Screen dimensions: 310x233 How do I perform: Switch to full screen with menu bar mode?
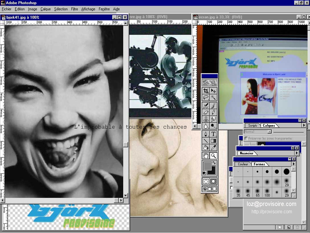pyautogui.click(x=209, y=189)
